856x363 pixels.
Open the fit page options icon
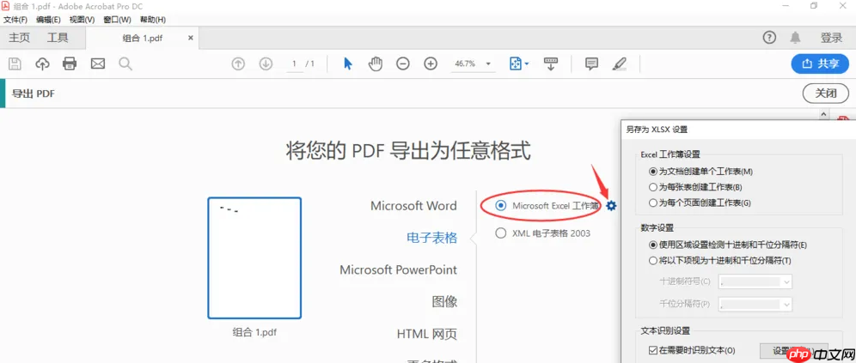pyautogui.click(x=519, y=64)
